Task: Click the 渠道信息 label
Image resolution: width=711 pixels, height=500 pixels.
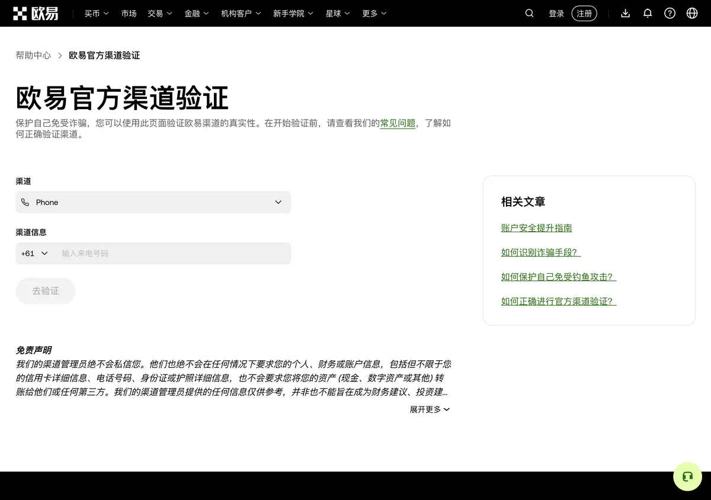Action: click(x=31, y=232)
